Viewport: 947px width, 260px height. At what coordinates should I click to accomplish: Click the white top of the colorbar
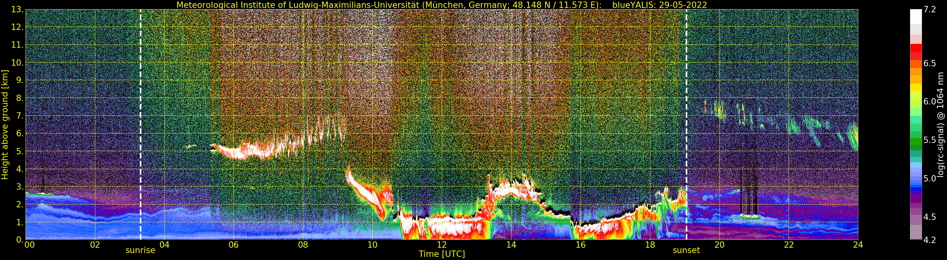pos(916,16)
